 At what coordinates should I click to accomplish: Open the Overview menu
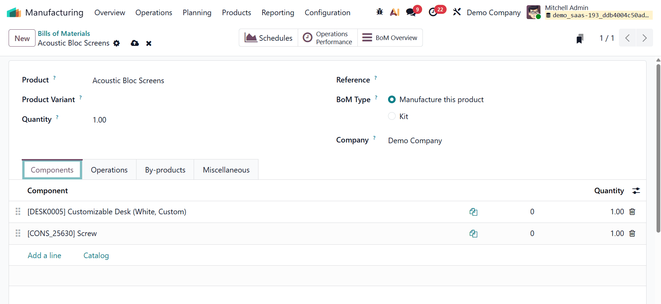110,12
